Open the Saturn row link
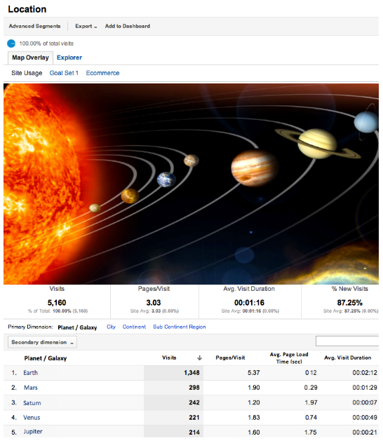383x443 pixels. tap(32, 403)
